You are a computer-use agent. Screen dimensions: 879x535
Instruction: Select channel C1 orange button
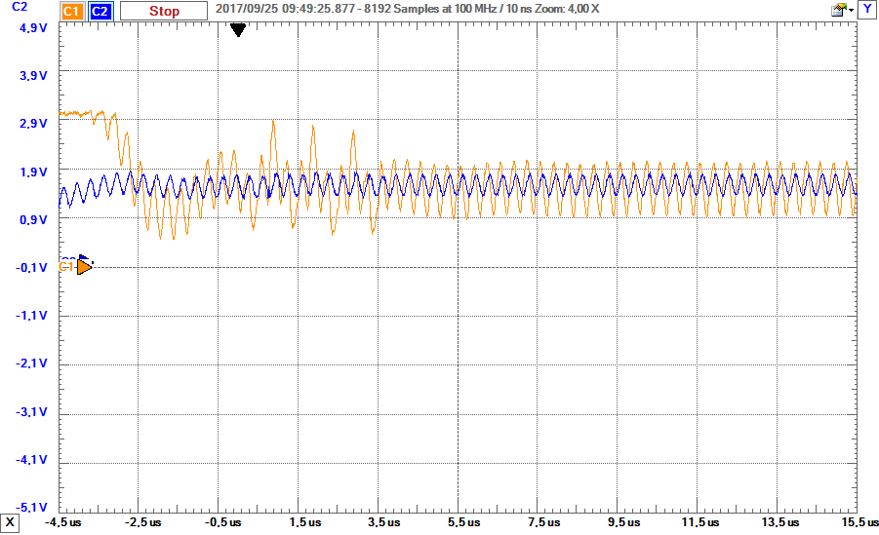(x=71, y=11)
